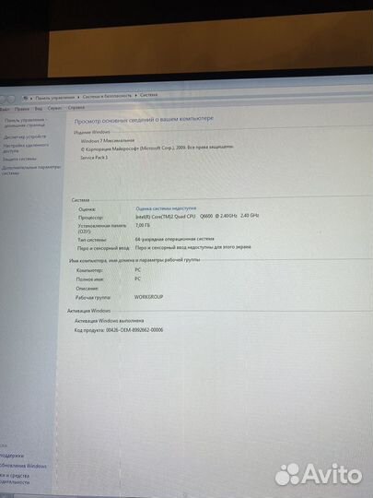Screen dimensions: 373x498
Task: Open 'Центр обновления Windows' link at bottom
Action: [x=23, y=466]
